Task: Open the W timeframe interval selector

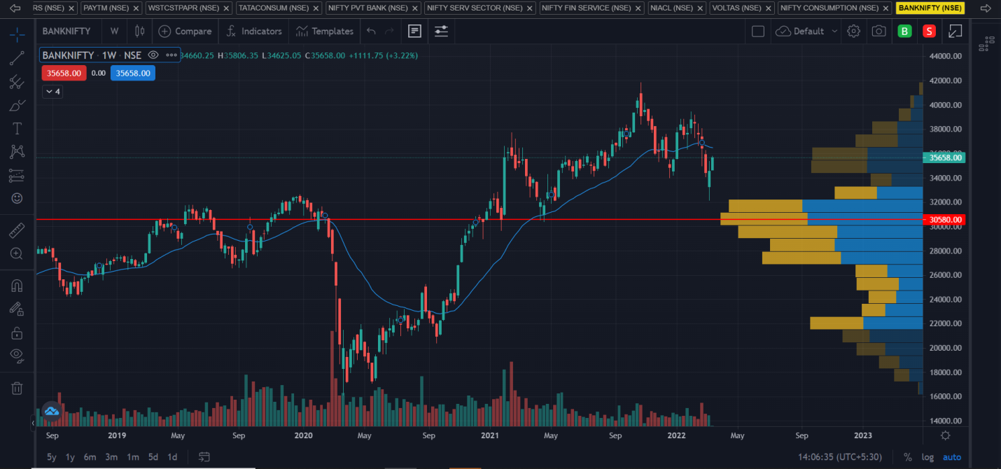Action: click(x=114, y=31)
